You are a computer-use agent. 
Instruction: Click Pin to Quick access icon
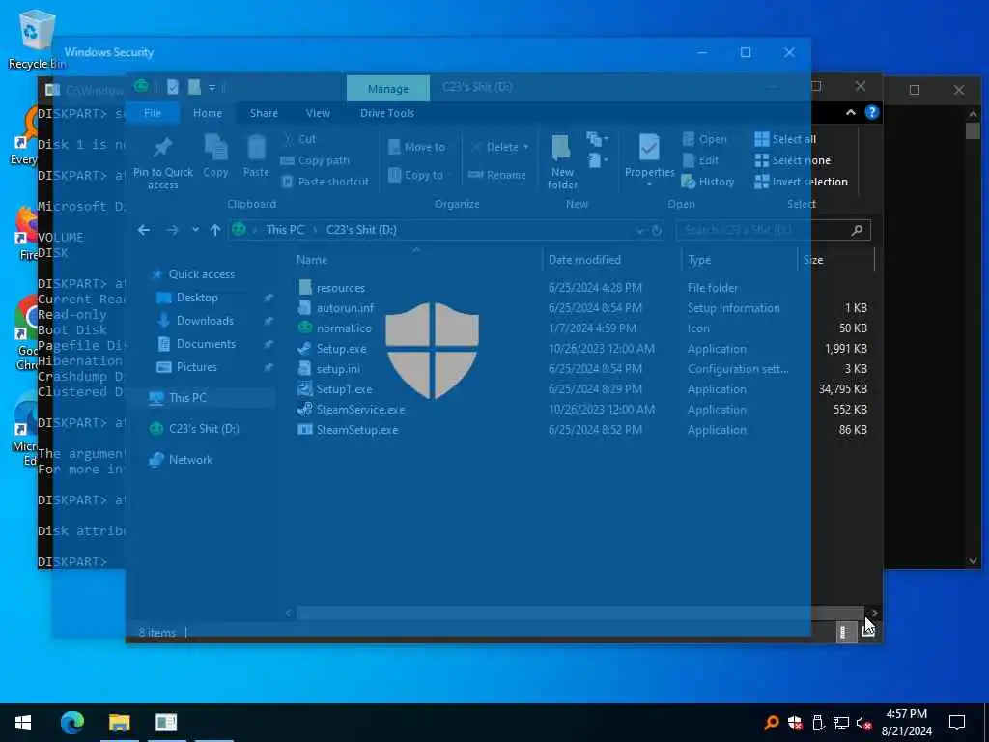coord(162,148)
